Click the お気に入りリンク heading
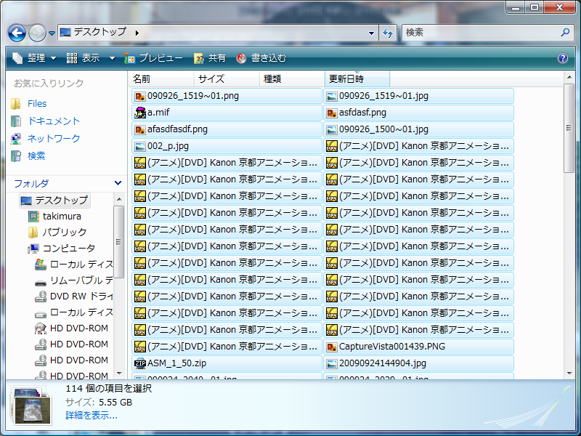 coord(49,84)
